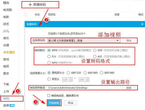Adjust custom height using the stepper next to 240
Viewport: 145px width, 110px height.
(x=87, y=80)
